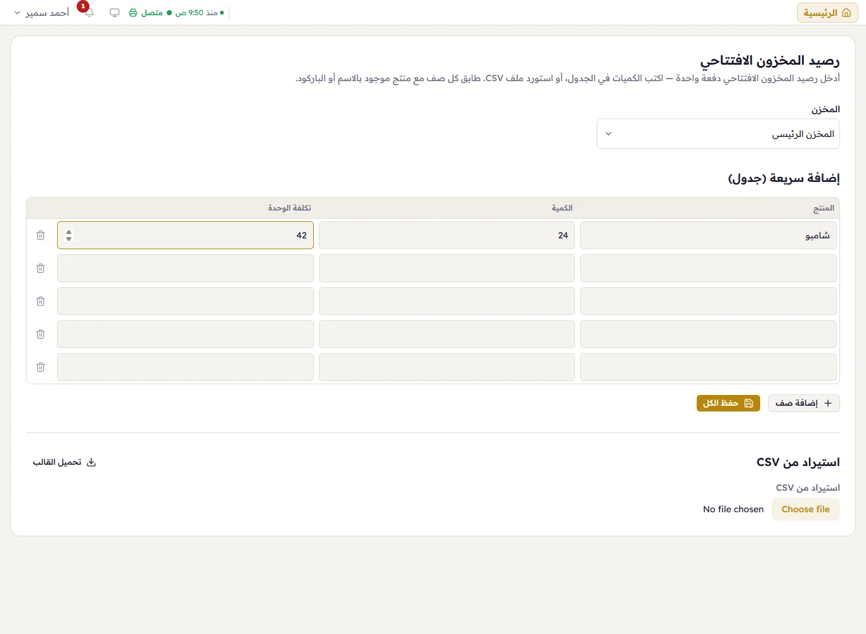Open the أحمد سمير user menu
This screenshot has height=634, width=866.
[x=42, y=13]
